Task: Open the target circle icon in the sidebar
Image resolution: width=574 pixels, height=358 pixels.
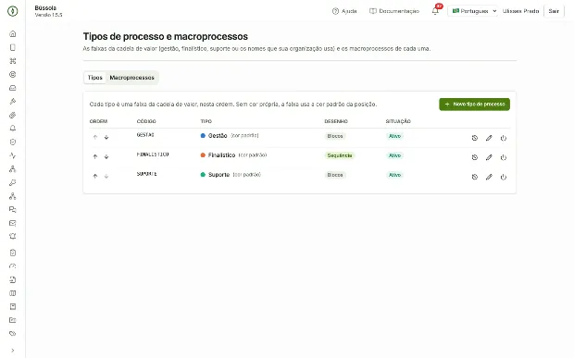Action: coord(12,75)
